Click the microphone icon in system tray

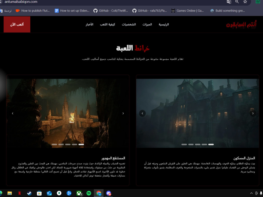point(261,193)
